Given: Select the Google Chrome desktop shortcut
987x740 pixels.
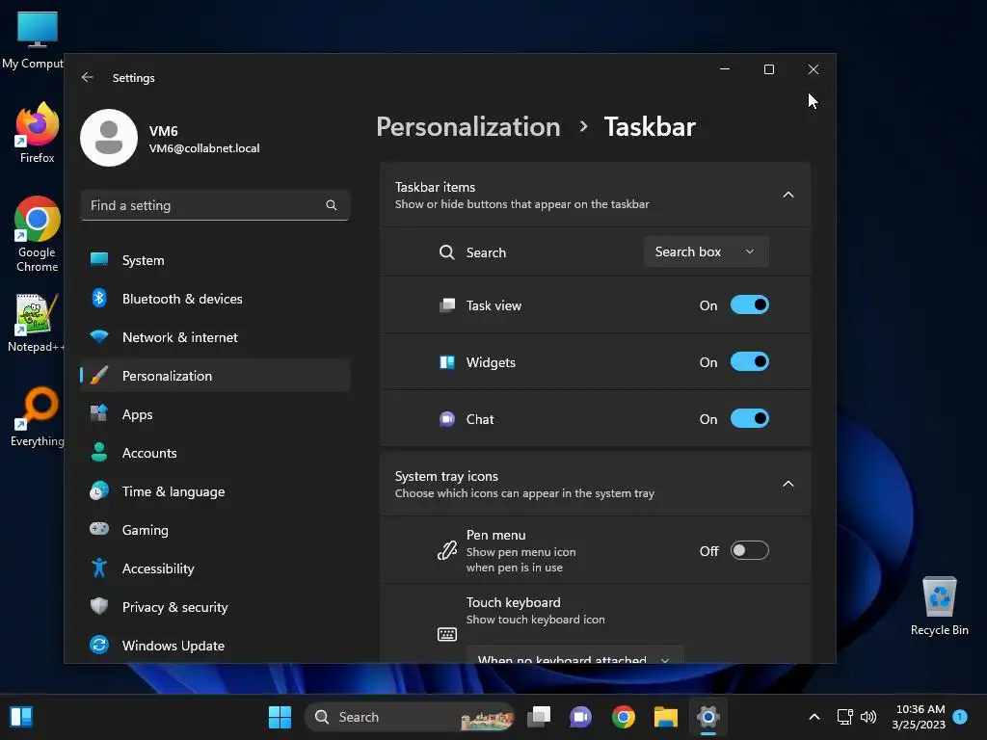Looking at the screenshot, I should 38,234.
